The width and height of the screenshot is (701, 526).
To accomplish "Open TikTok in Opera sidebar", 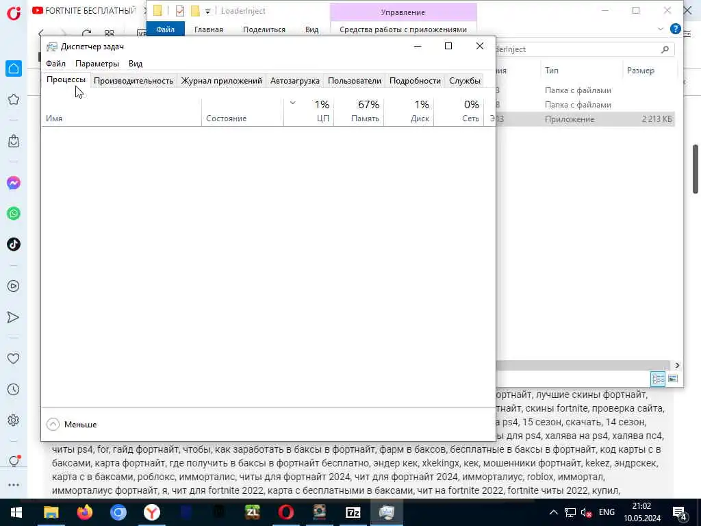I will click(x=14, y=245).
